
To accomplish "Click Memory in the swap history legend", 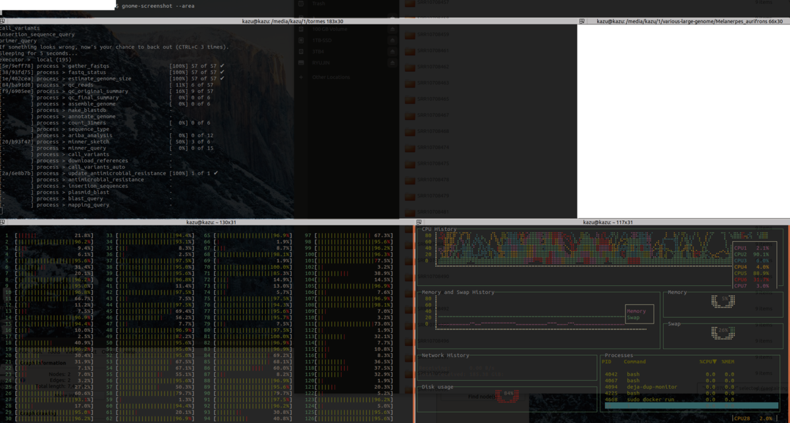I will (x=636, y=311).
